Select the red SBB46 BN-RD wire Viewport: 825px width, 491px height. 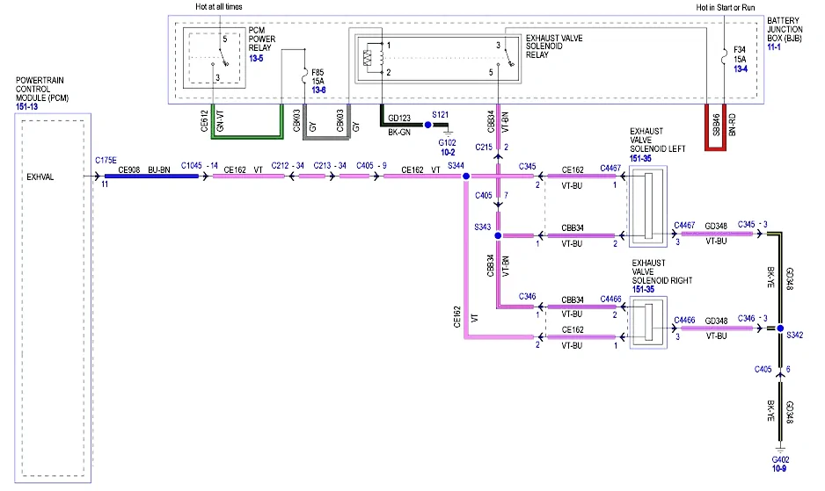coord(716,127)
